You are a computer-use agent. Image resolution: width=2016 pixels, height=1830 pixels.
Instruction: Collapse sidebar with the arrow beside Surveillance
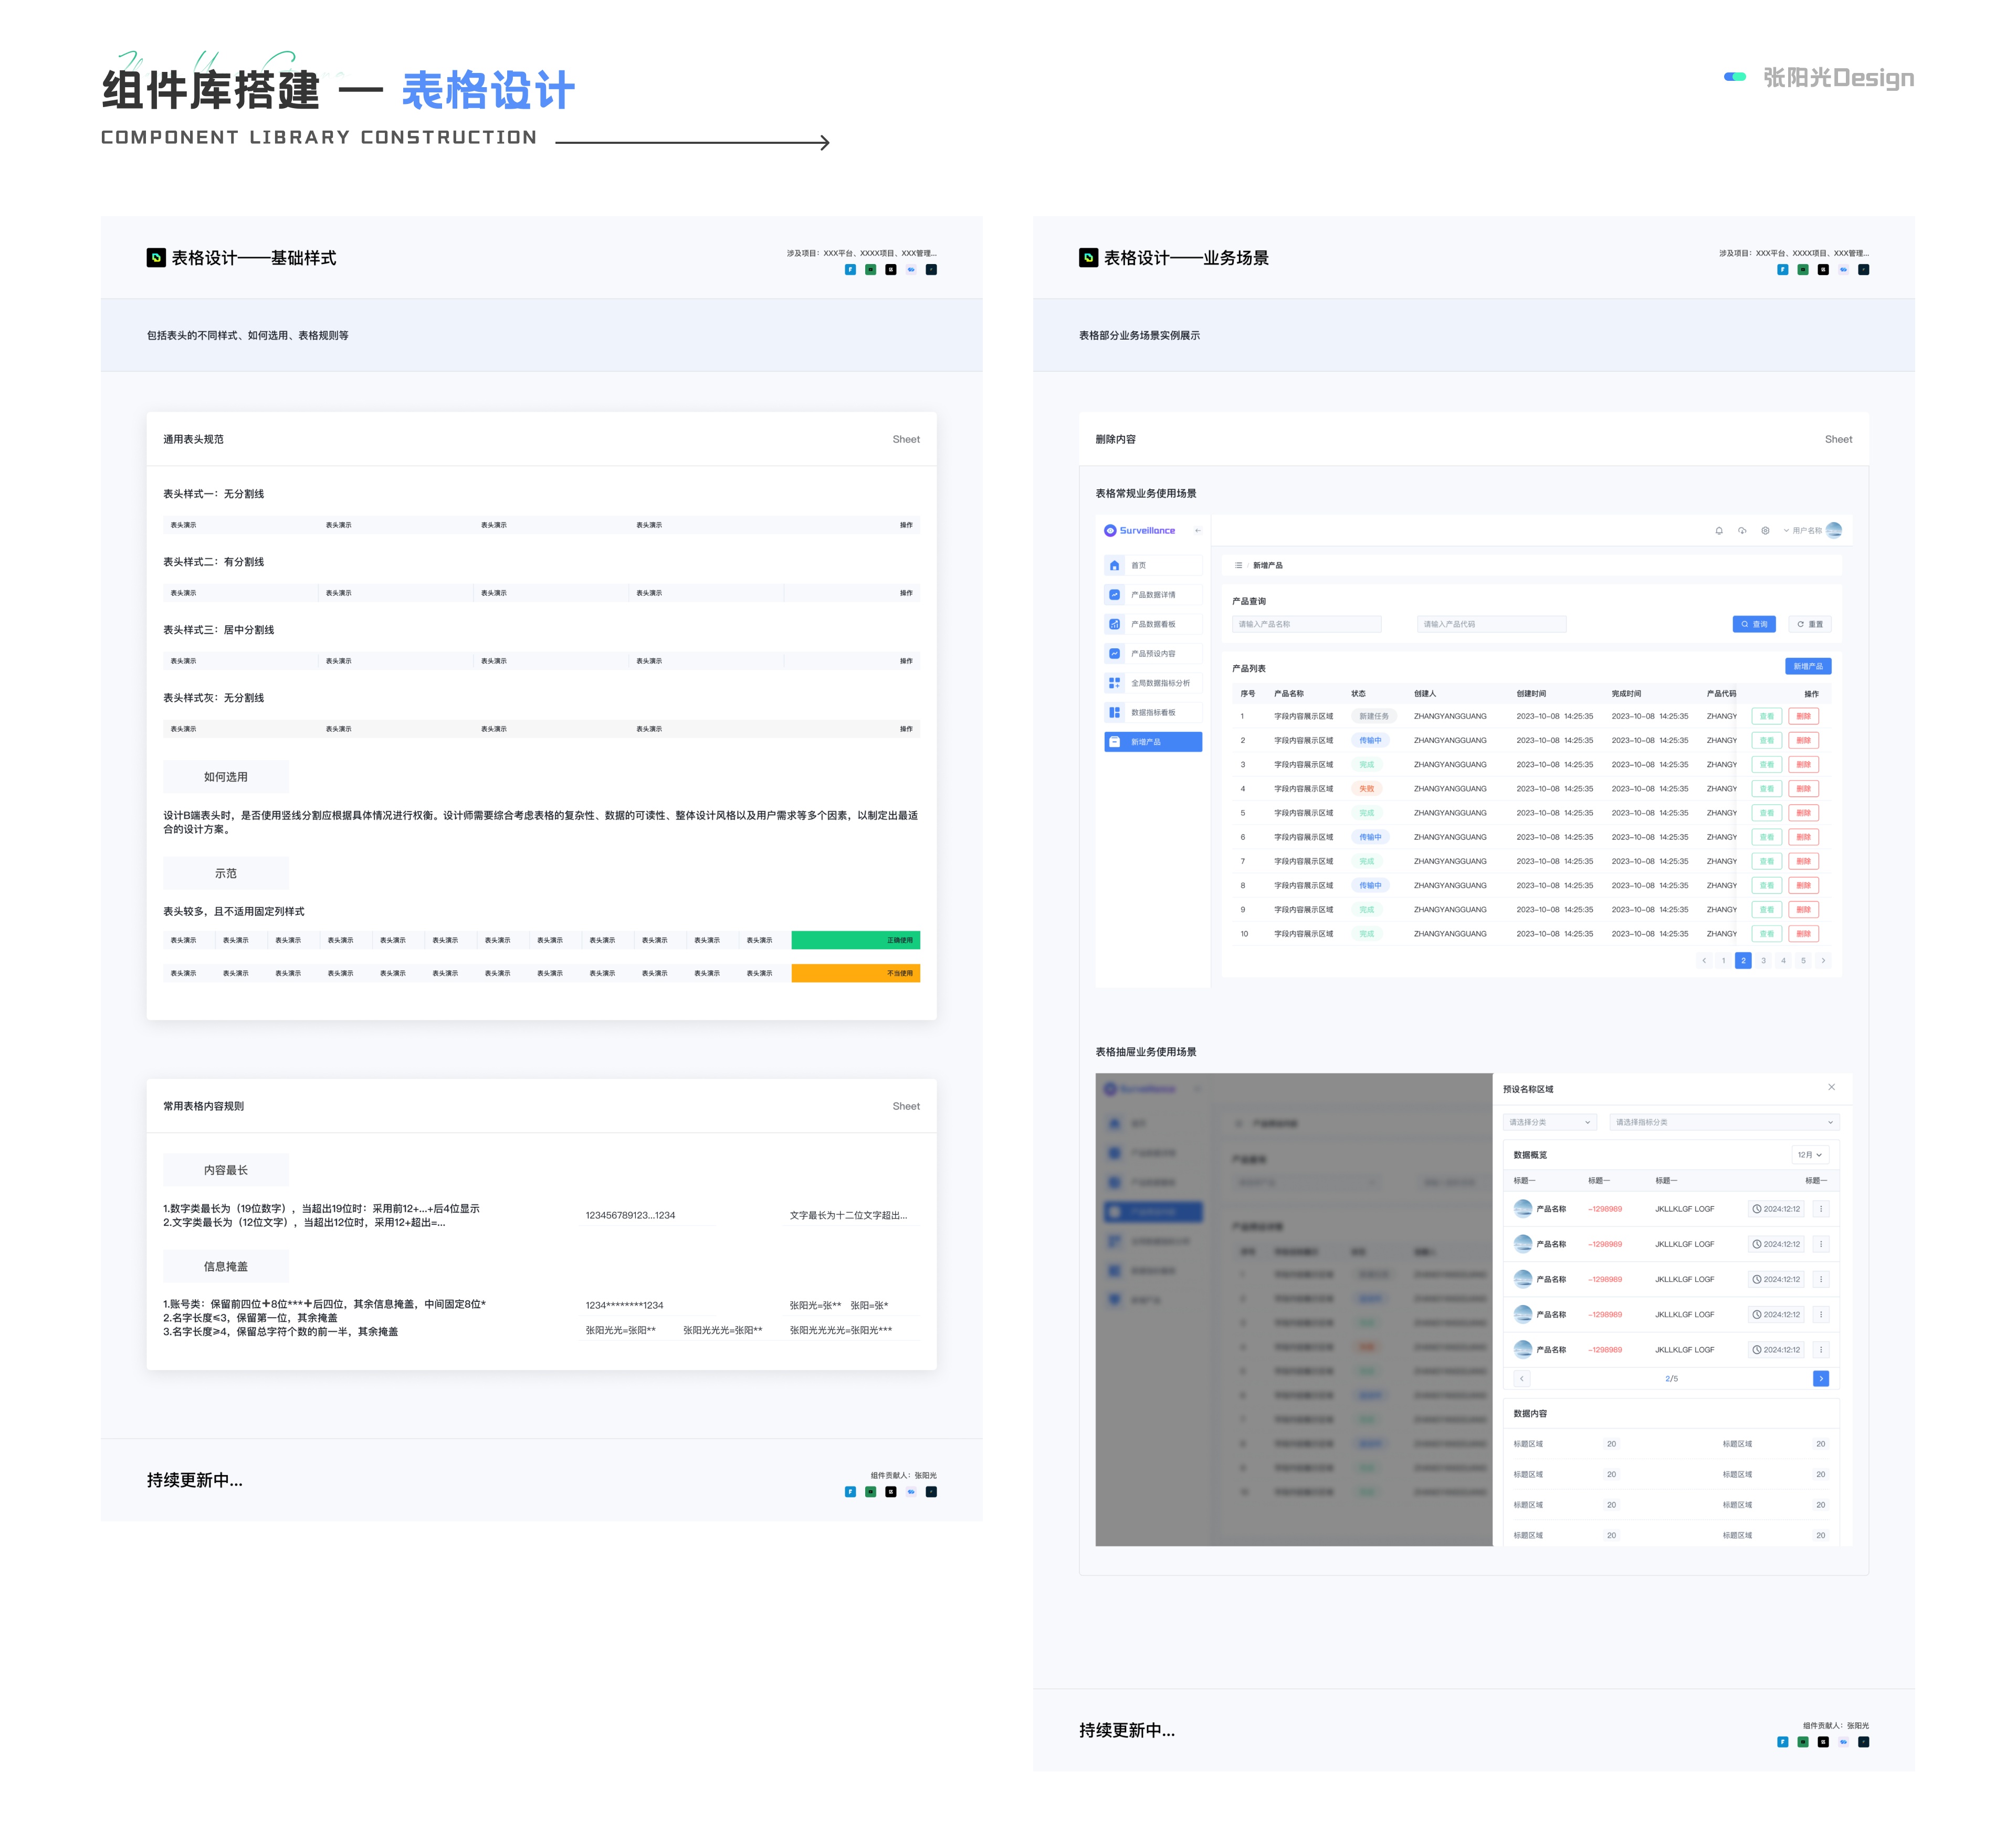(x=1198, y=531)
